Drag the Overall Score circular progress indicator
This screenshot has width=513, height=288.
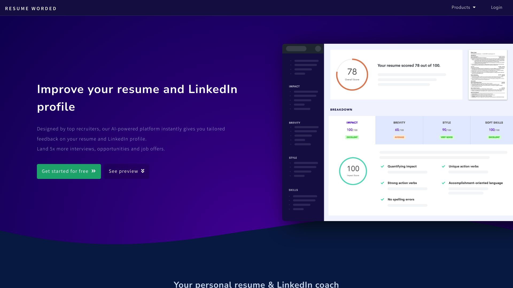352,74
